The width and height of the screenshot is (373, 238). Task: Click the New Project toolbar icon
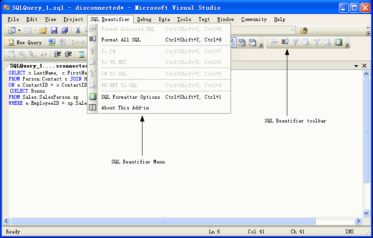[x=12, y=30]
